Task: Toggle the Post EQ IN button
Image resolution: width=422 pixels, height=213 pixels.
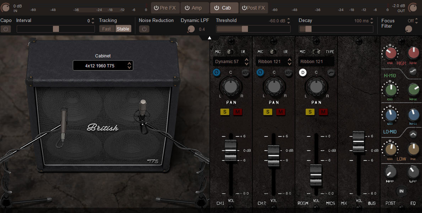Action: pyautogui.click(x=401, y=191)
